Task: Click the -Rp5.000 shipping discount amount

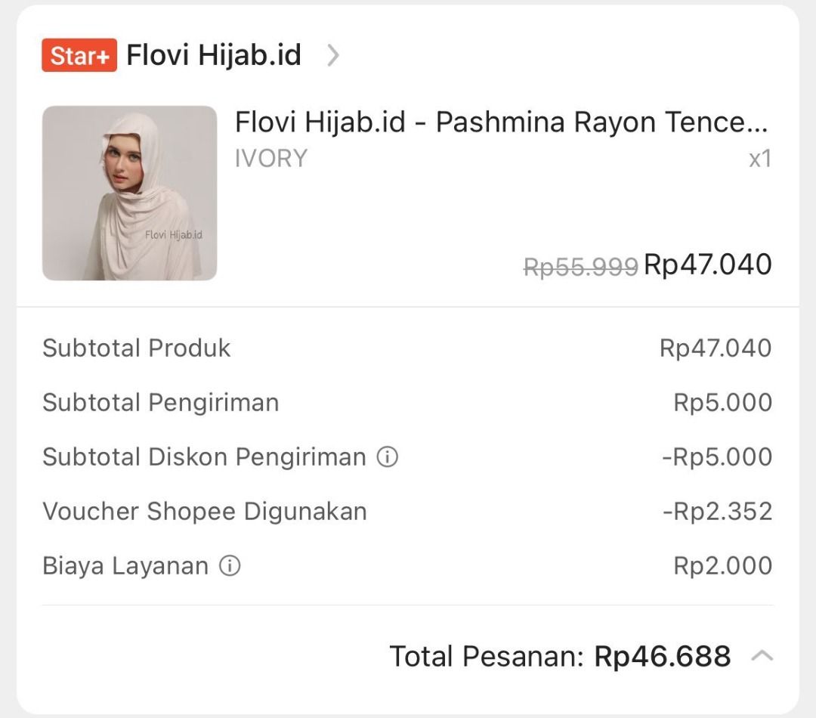Action: coord(716,456)
